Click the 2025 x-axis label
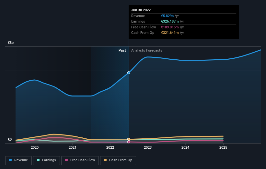This screenshot has height=169, width=266. (x=223, y=148)
